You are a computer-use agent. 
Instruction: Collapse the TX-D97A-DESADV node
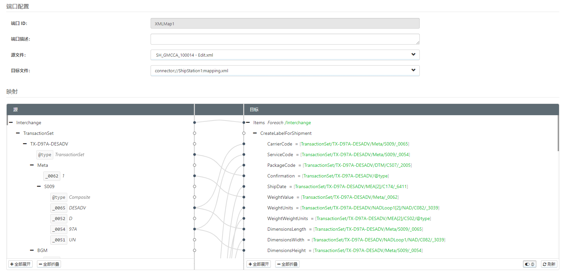click(x=25, y=144)
